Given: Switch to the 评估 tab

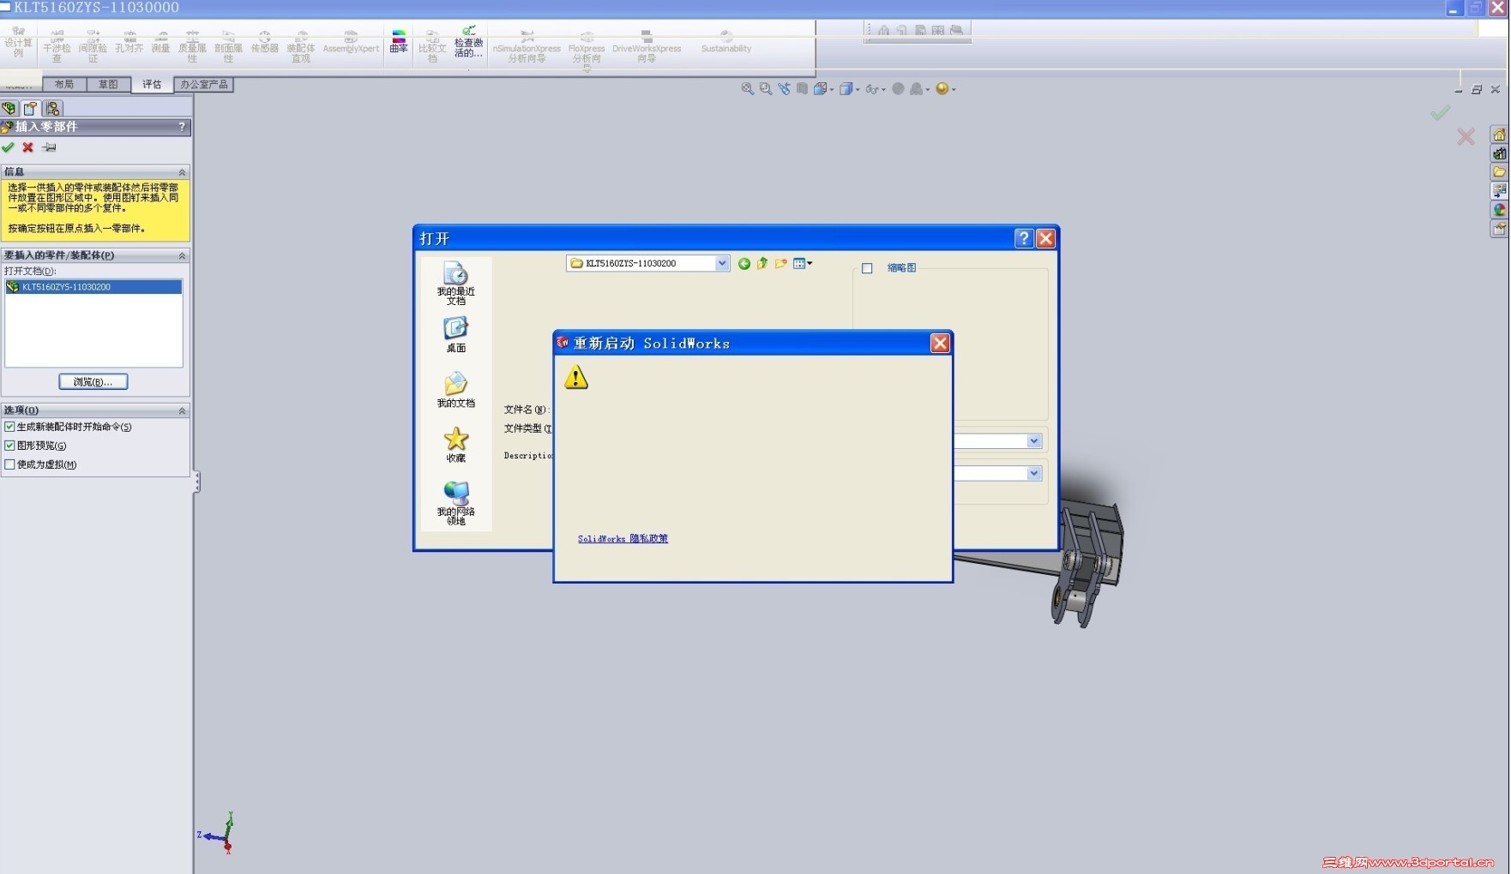Looking at the screenshot, I should click(x=152, y=84).
